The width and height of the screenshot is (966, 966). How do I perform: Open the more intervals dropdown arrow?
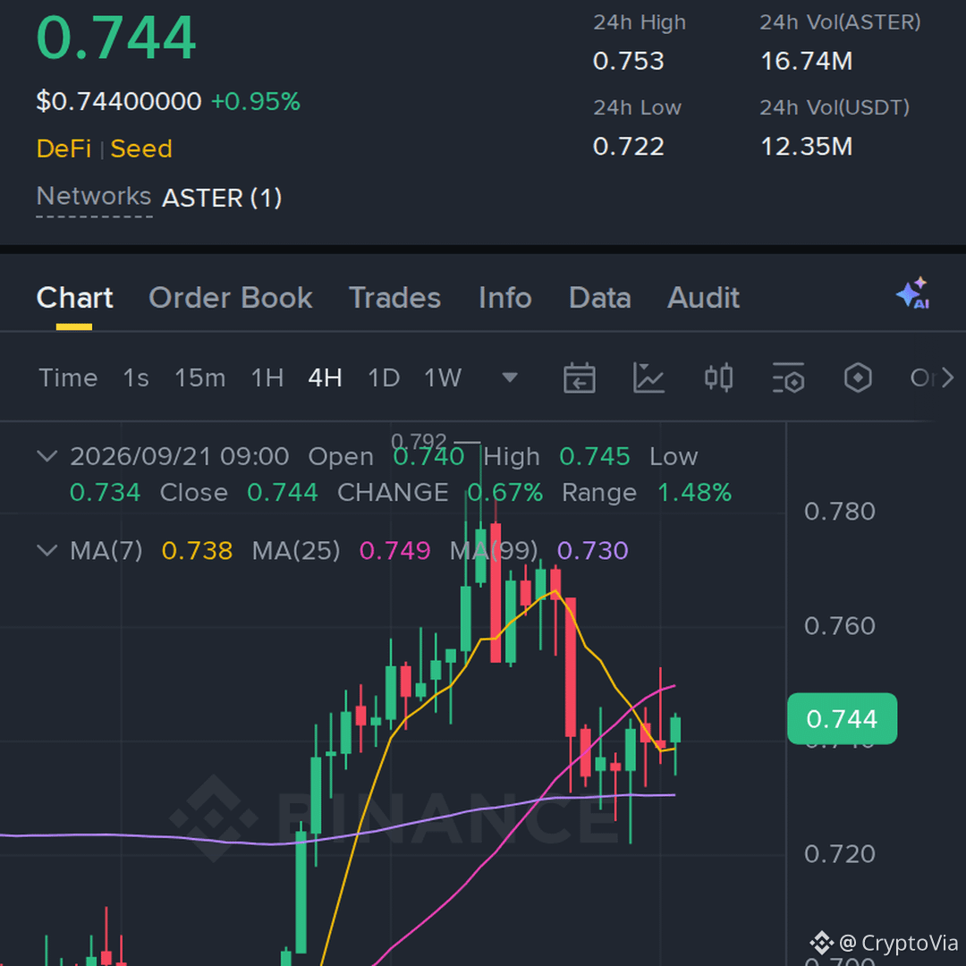pyautogui.click(x=510, y=377)
